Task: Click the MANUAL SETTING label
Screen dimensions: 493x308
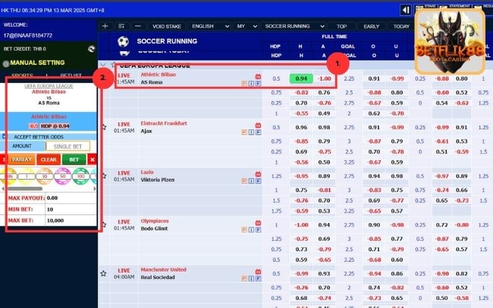Action: [x=38, y=63]
